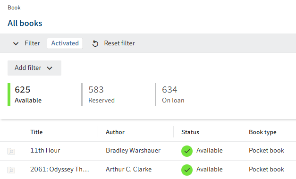
Task: Sort by the Title column header
Action: 36,132
